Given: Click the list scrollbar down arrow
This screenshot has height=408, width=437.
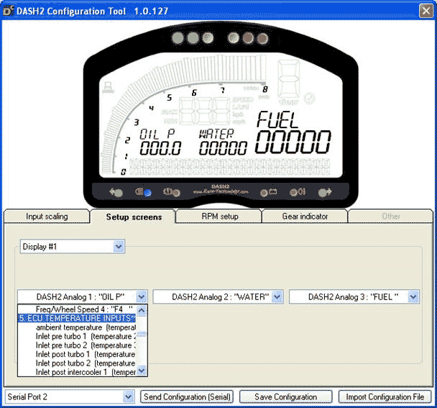Looking at the screenshot, I should pos(142,371).
